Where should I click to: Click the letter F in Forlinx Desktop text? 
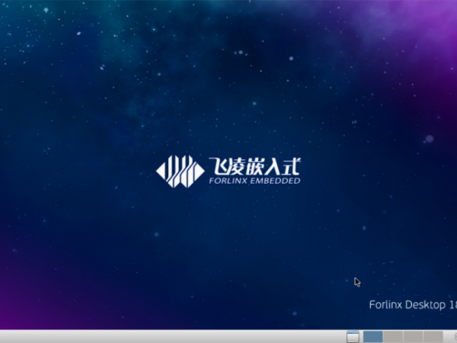(x=372, y=305)
